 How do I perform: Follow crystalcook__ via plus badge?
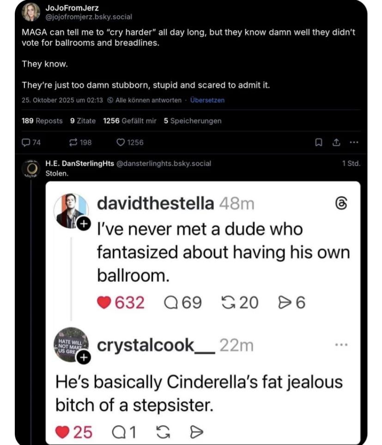pyautogui.click(x=84, y=357)
